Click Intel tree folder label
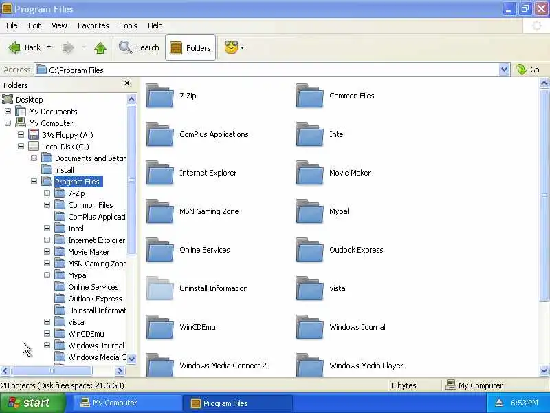Image resolution: width=550 pixels, height=413 pixels. tap(76, 229)
